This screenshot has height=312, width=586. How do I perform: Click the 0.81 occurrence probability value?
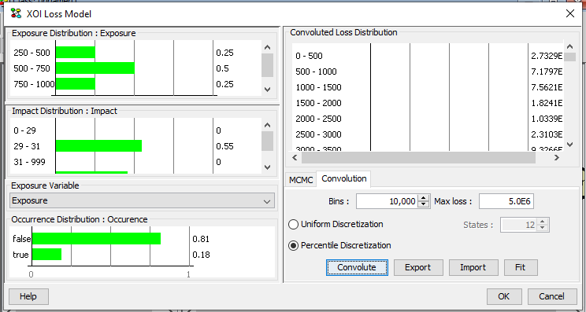click(x=201, y=239)
